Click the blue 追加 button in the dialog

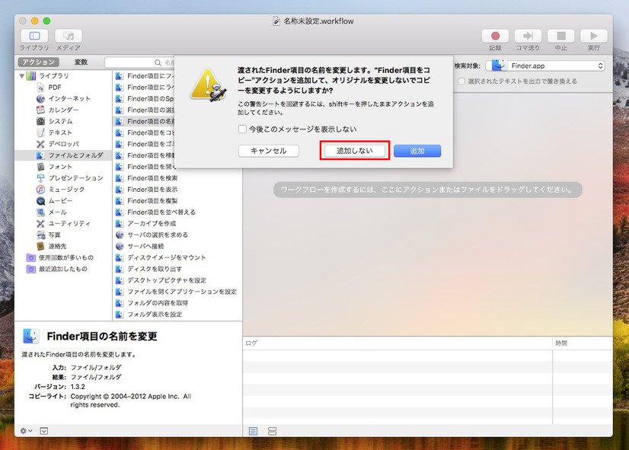click(417, 151)
